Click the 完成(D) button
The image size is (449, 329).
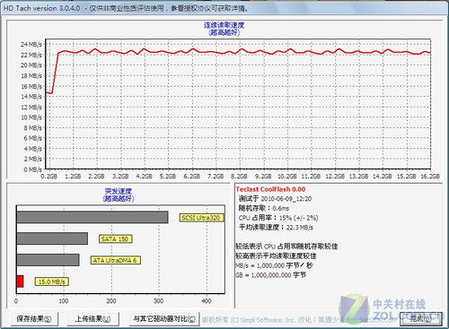click(x=420, y=319)
